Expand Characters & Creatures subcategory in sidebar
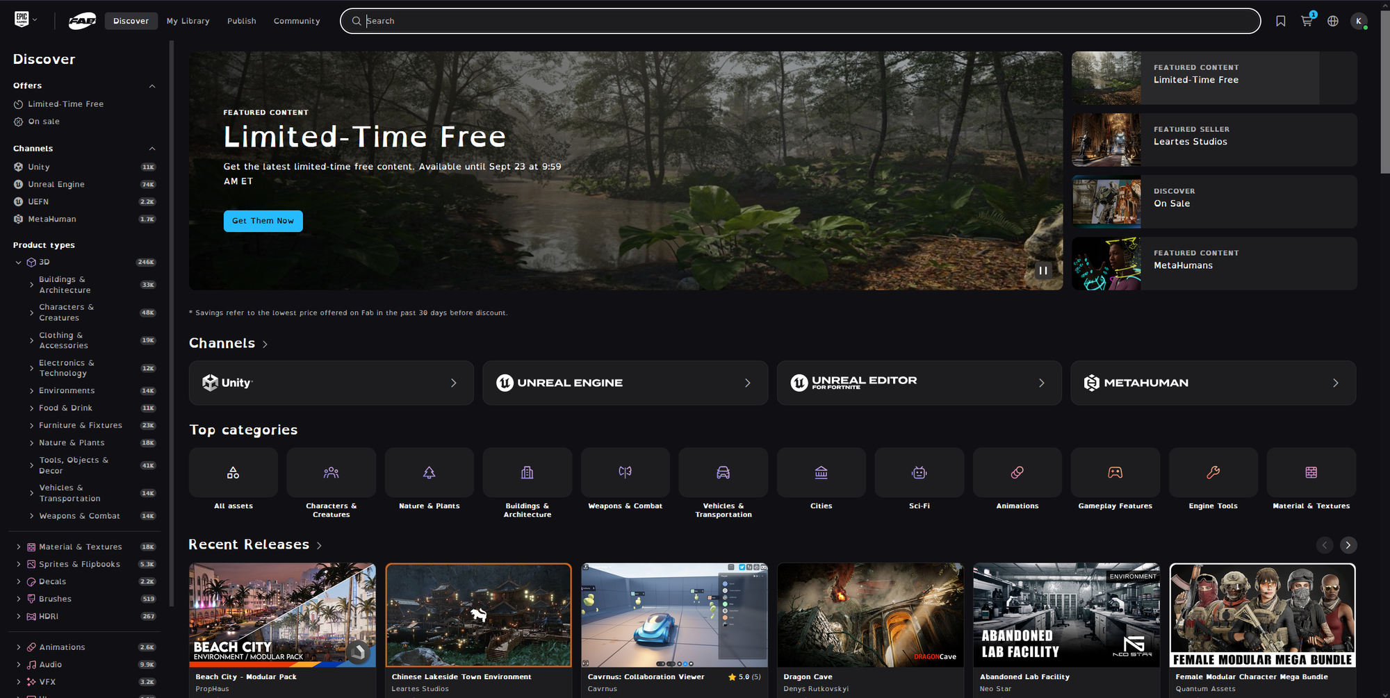1390x698 pixels. 31,313
